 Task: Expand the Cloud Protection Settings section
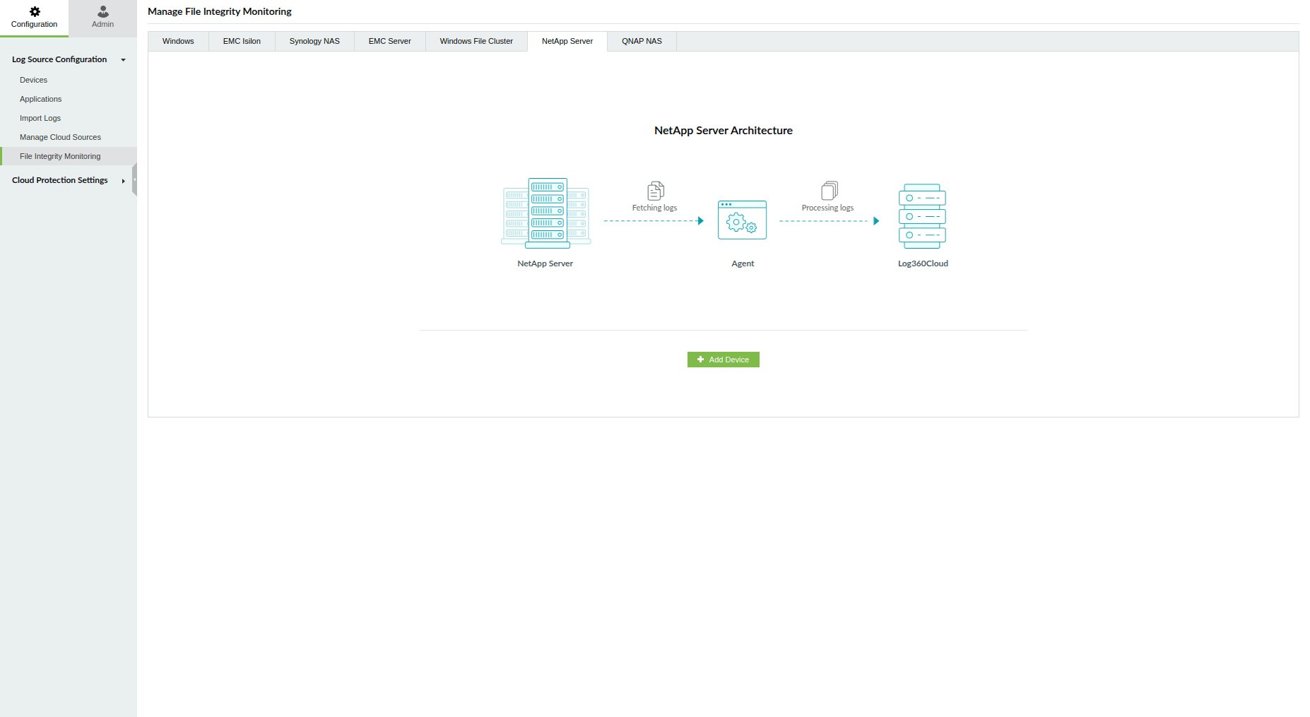tap(69, 180)
